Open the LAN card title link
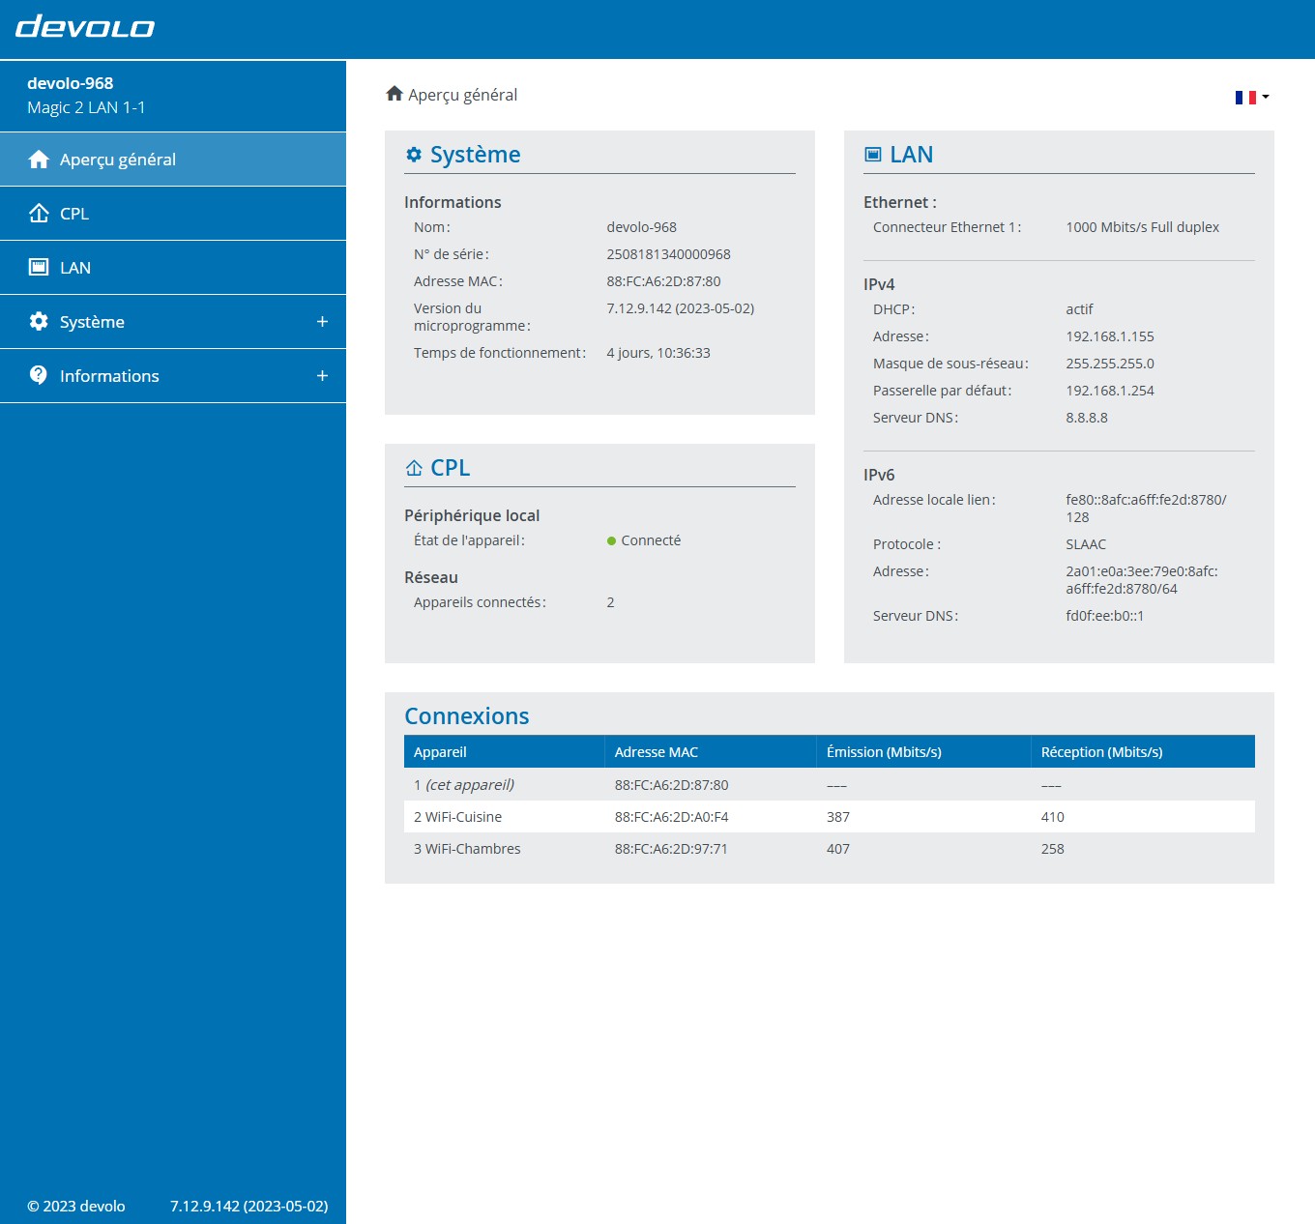The image size is (1315, 1224). 911,155
